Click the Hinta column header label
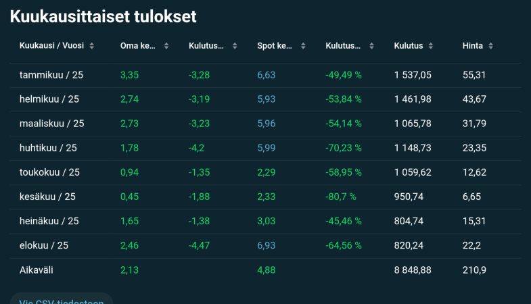 (472, 46)
